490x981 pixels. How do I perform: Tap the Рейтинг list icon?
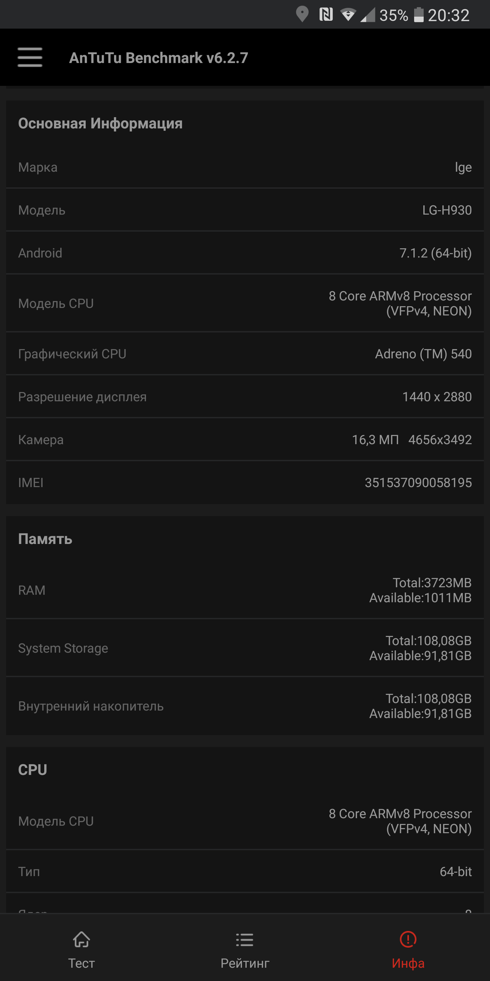click(x=245, y=939)
